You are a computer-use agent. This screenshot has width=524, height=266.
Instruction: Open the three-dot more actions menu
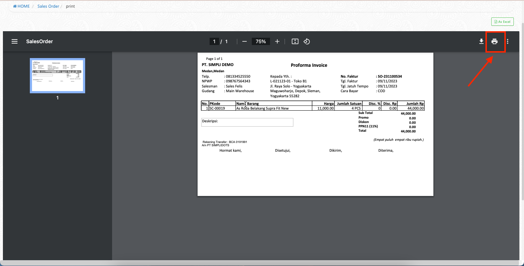pyautogui.click(x=508, y=41)
